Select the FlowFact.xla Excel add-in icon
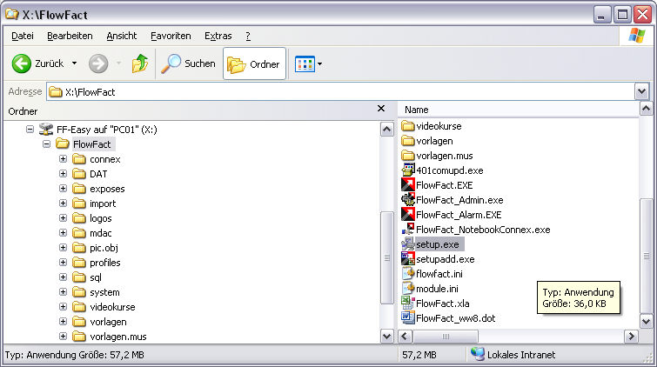This screenshot has height=367, width=657. click(x=408, y=303)
